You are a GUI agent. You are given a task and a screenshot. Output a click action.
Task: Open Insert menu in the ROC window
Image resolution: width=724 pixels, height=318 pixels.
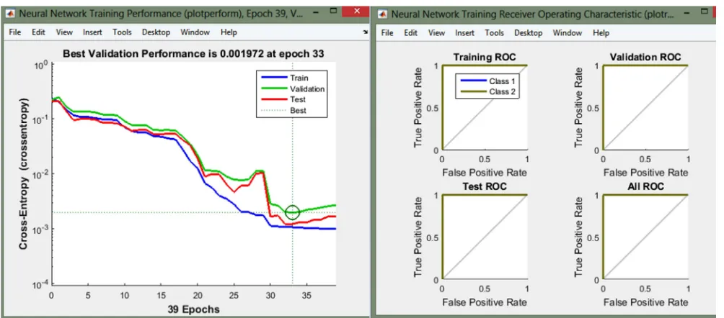(464, 32)
